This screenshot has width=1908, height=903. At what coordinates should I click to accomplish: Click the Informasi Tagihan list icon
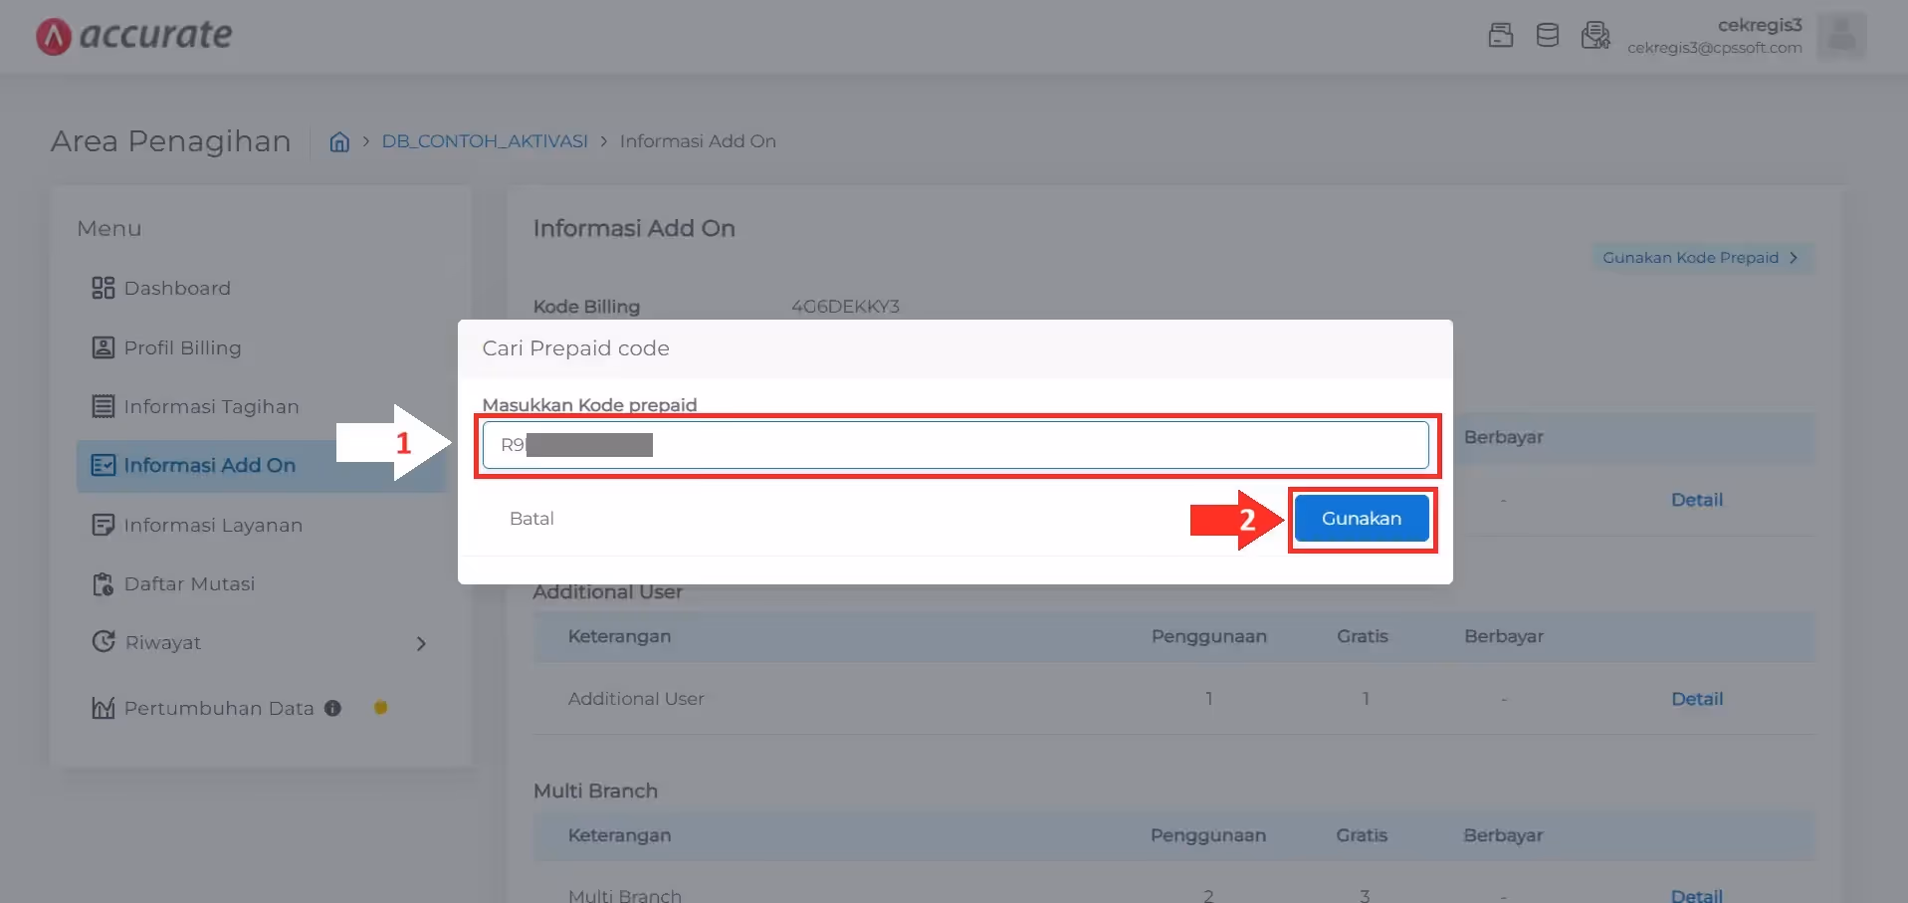pyautogui.click(x=103, y=406)
